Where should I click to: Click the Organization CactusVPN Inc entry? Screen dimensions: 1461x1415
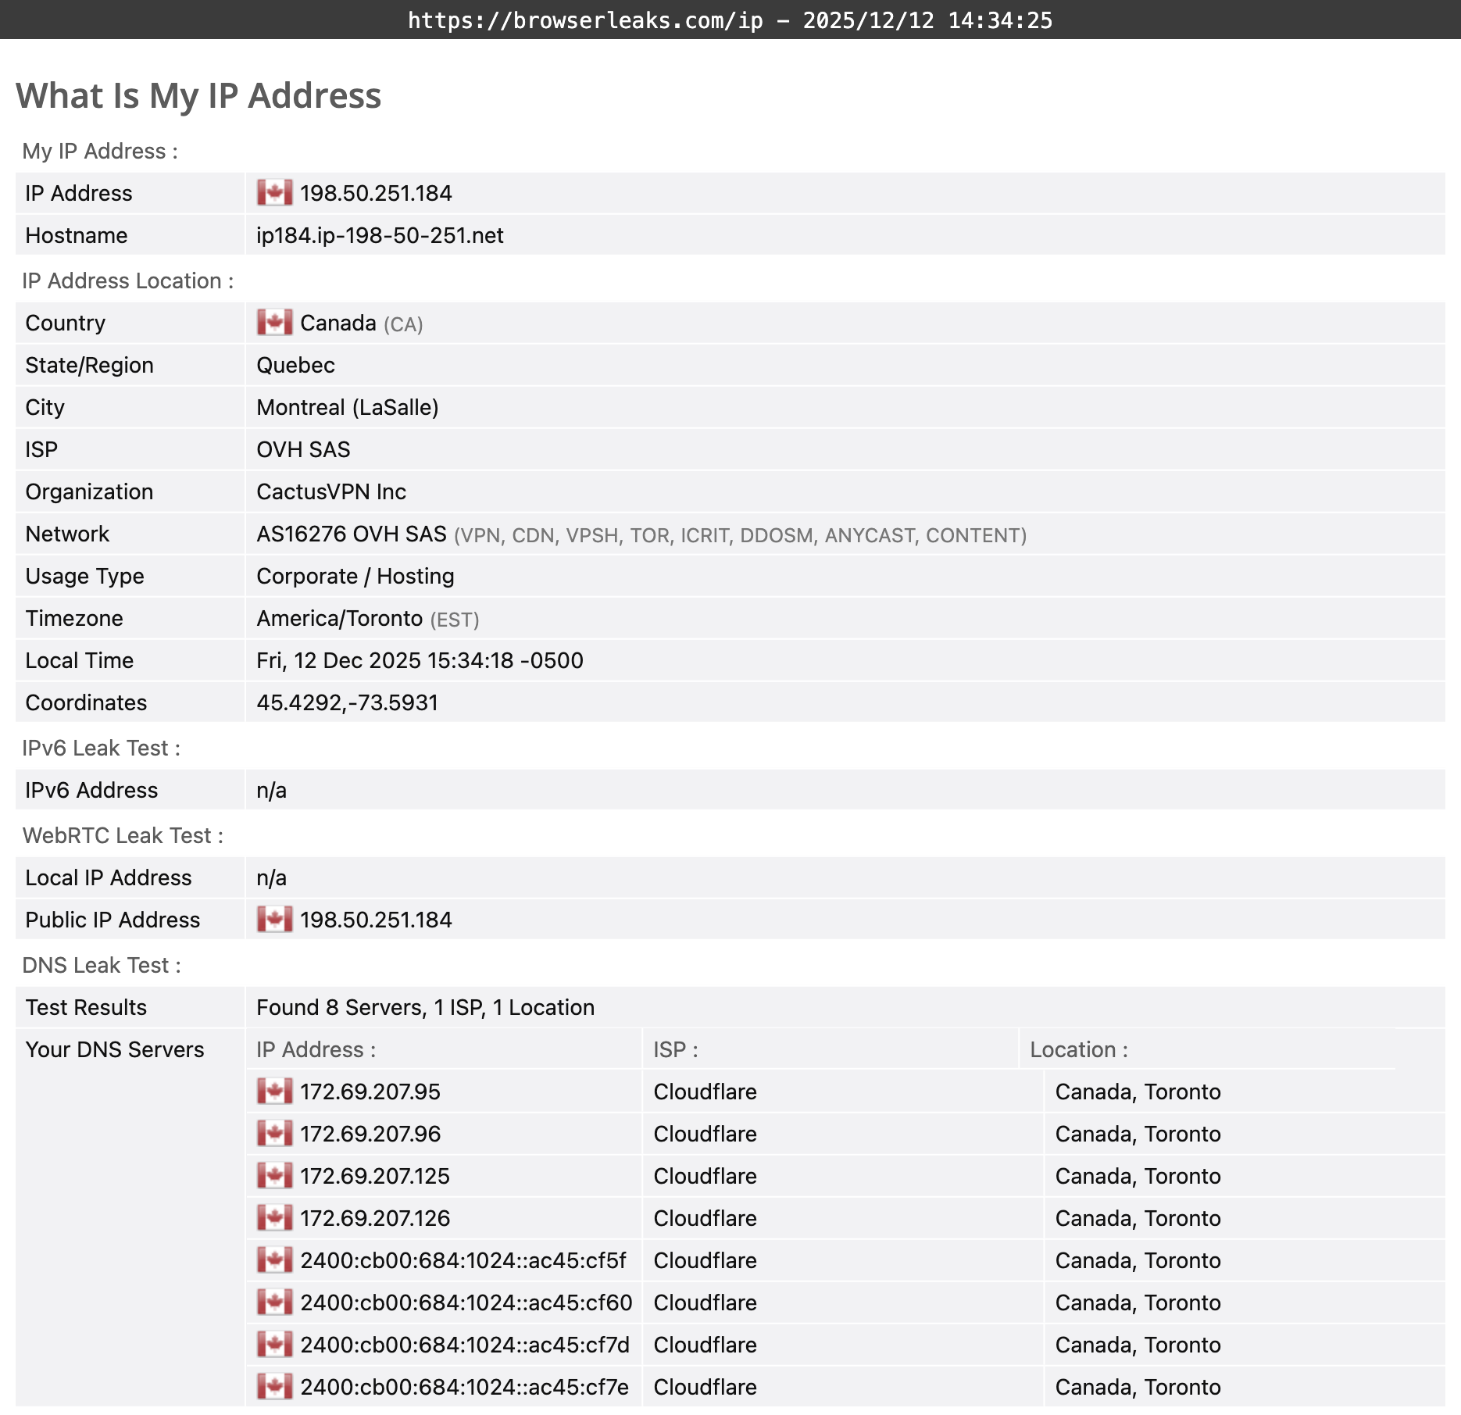click(330, 491)
